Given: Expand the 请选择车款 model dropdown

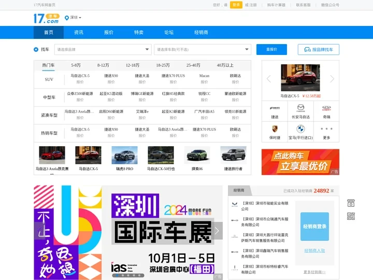Looking at the screenshot, I should (x=203, y=50).
